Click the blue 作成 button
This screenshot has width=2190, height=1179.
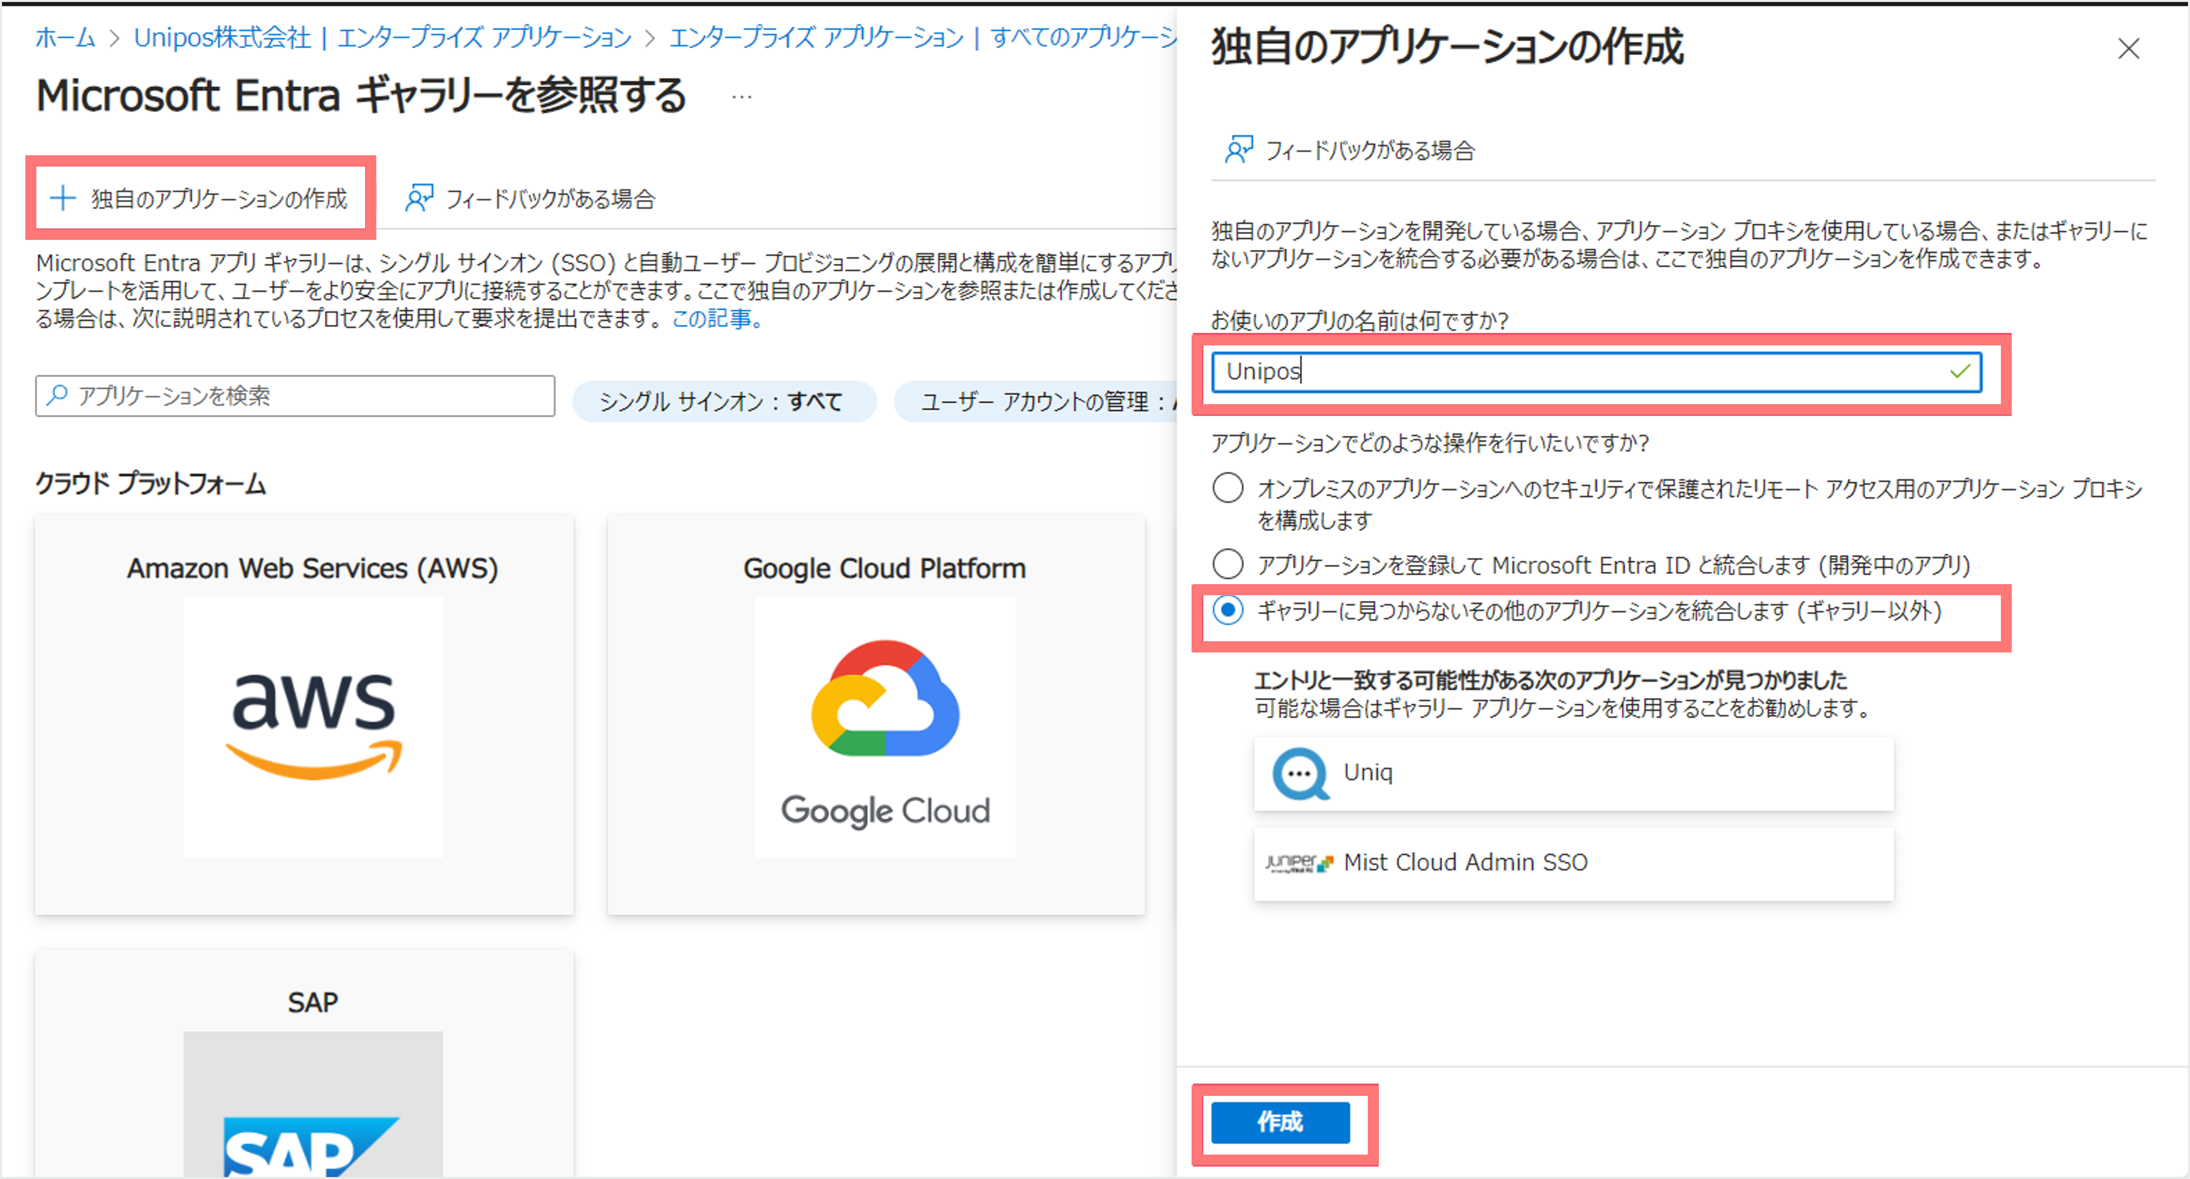[x=1280, y=1122]
